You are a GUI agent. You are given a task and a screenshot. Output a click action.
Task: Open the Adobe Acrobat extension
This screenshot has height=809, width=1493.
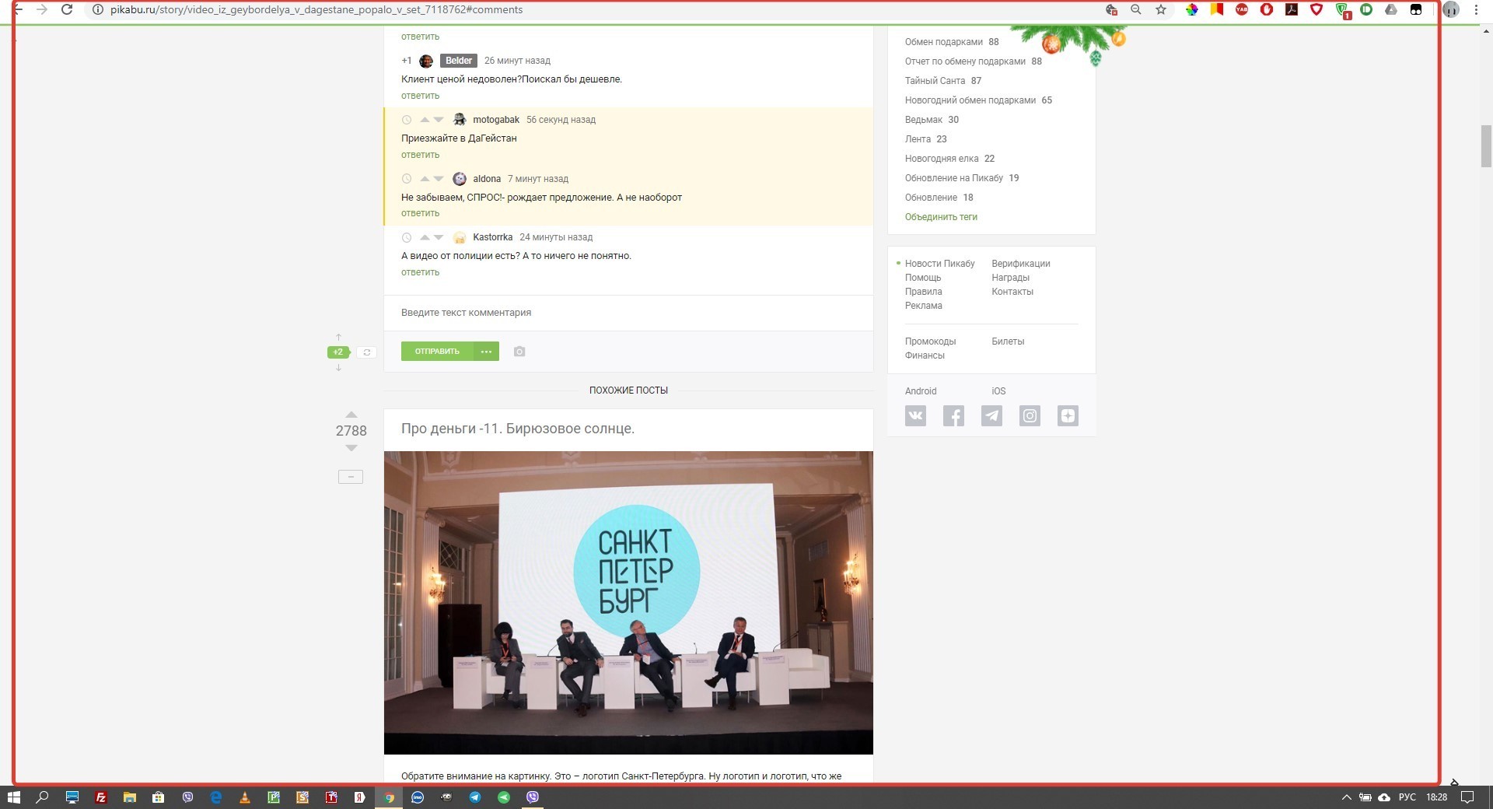(x=1292, y=9)
